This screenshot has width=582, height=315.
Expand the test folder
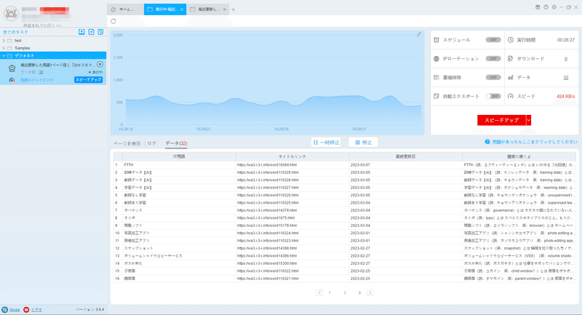pos(4,41)
